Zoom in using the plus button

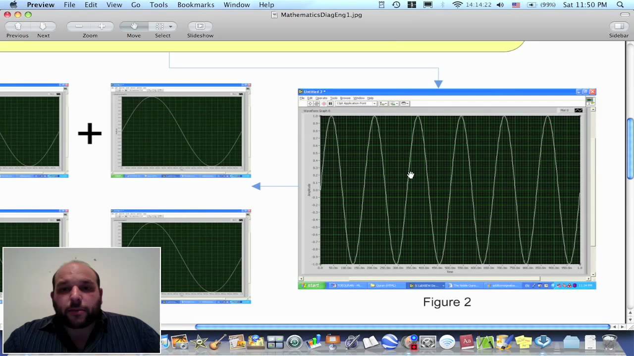tap(102, 26)
